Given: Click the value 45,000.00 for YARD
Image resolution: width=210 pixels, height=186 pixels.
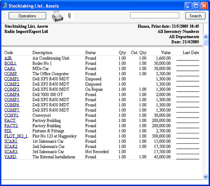Looking at the screenshot, I should [x=162, y=157].
